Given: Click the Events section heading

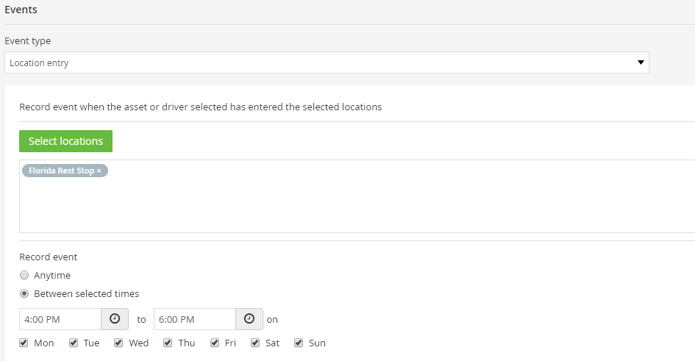Looking at the screenshot, I should tap(21, 10).
